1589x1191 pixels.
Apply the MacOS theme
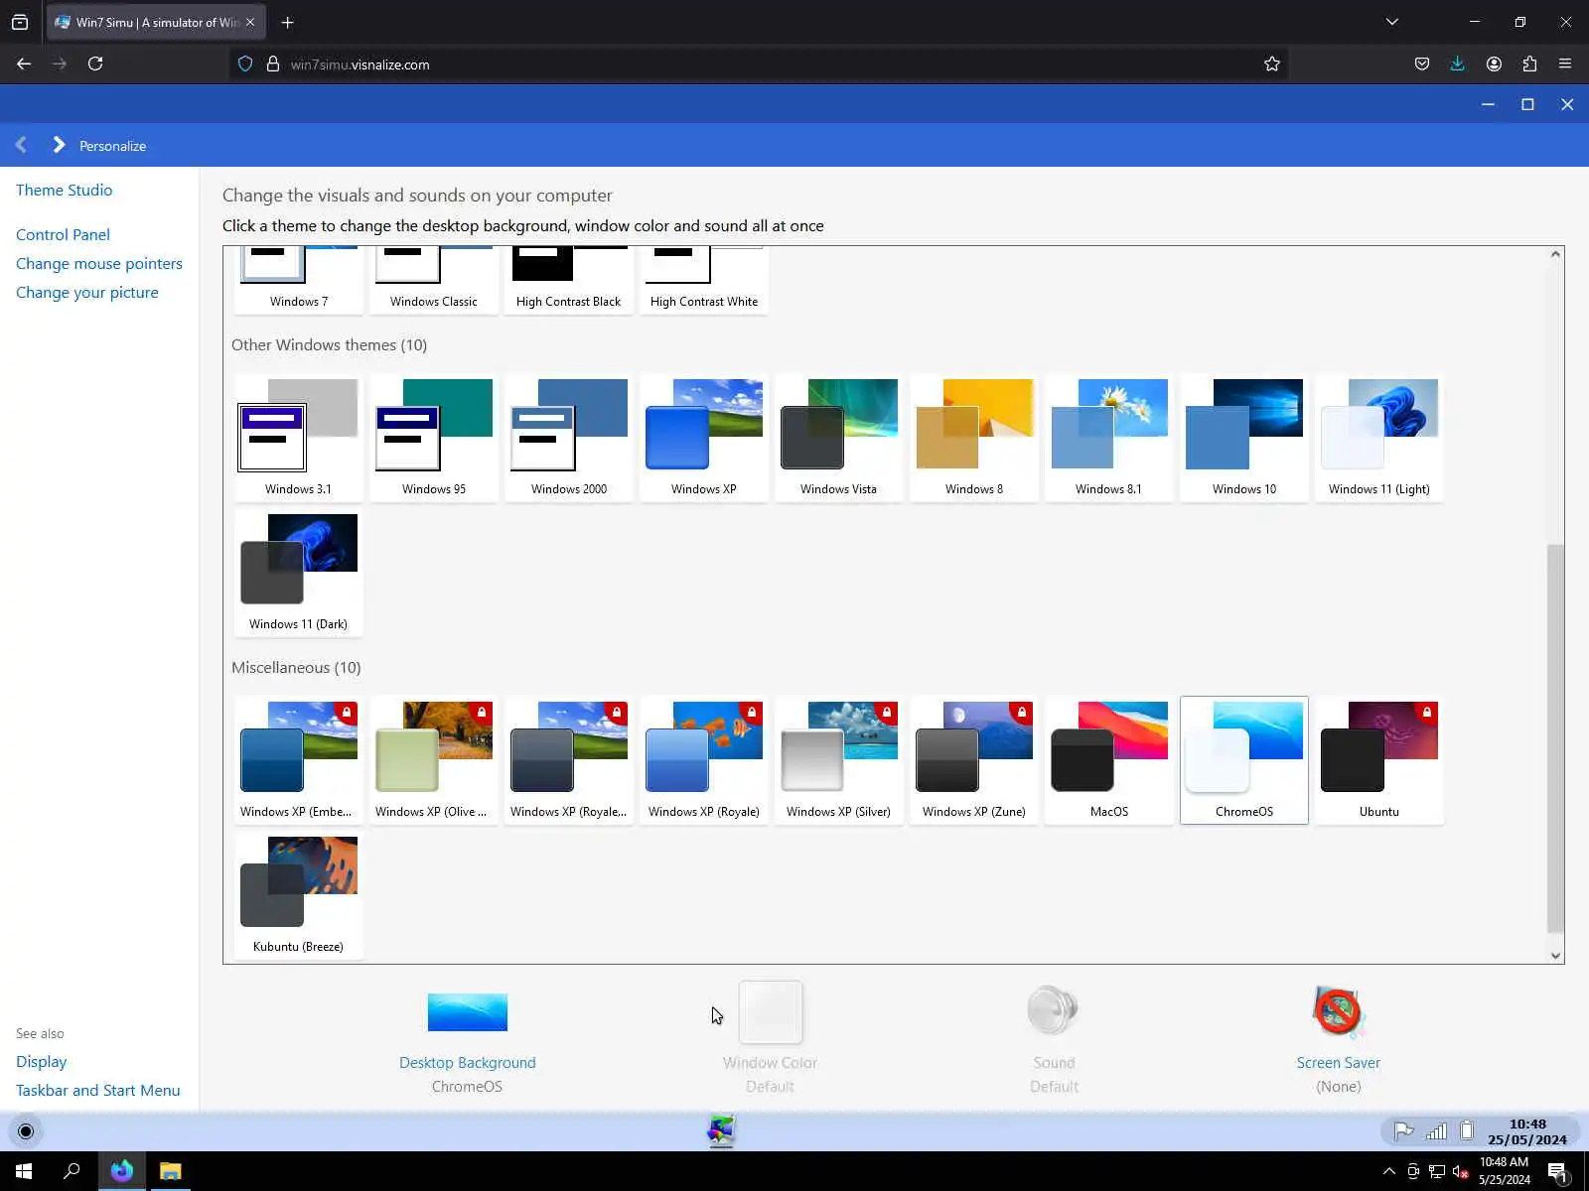coord(1109,760)
